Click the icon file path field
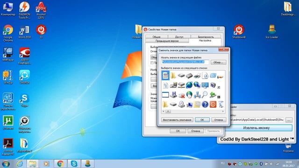Viewport: 299px width, 168px height. [x=185, y=62]
